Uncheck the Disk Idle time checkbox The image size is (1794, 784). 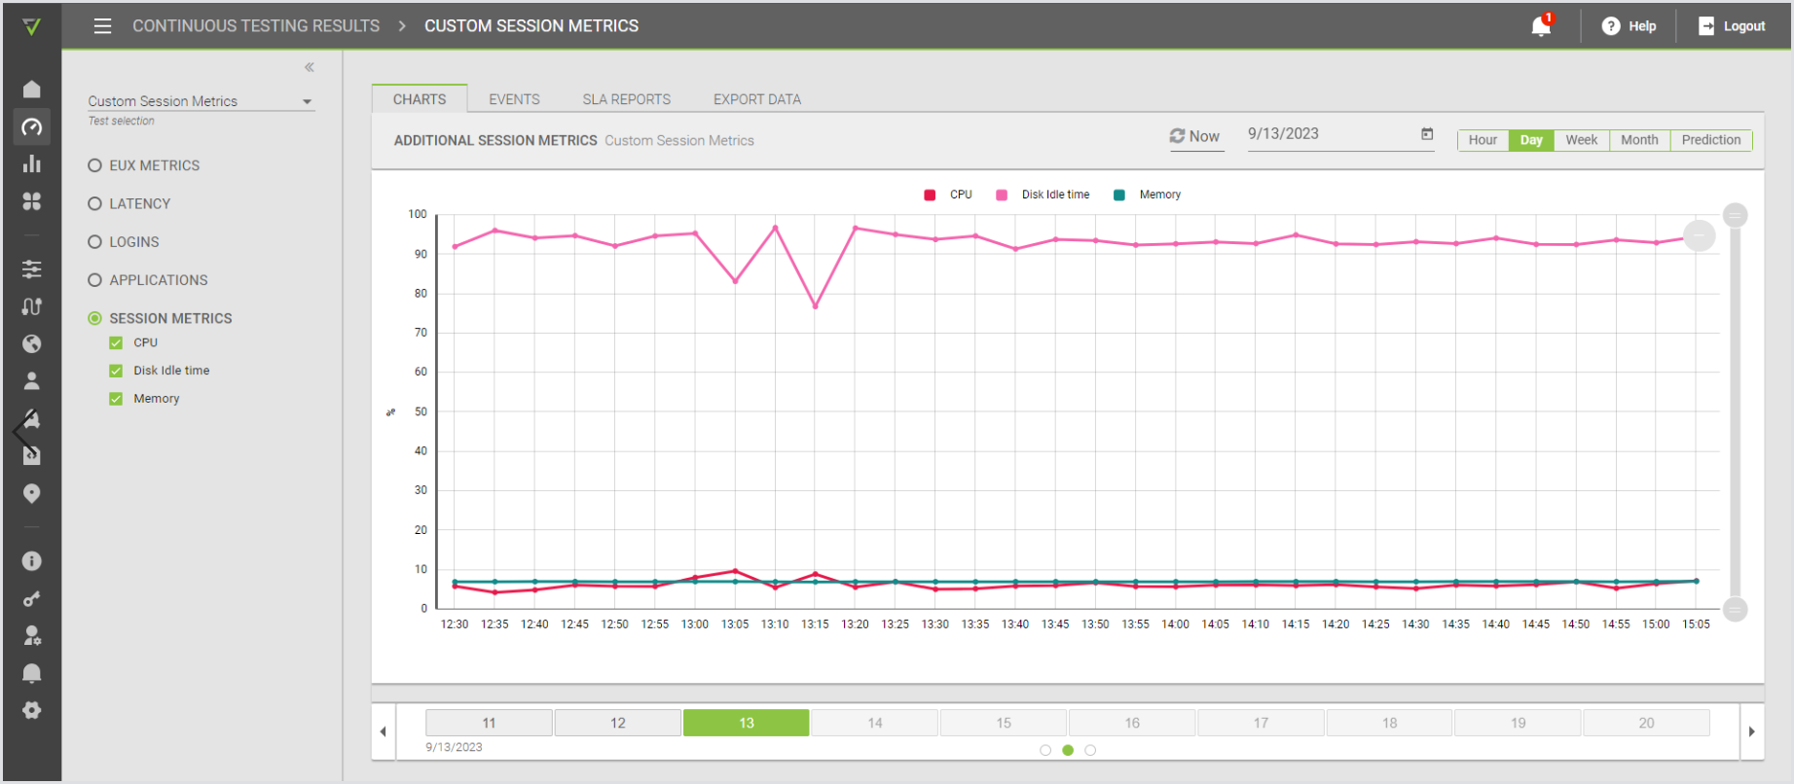[116, 371]
